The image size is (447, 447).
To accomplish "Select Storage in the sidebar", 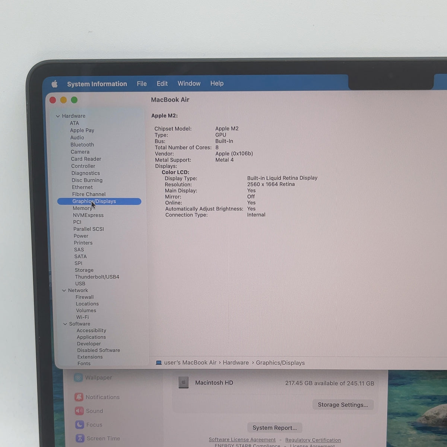I will [84, 270].
